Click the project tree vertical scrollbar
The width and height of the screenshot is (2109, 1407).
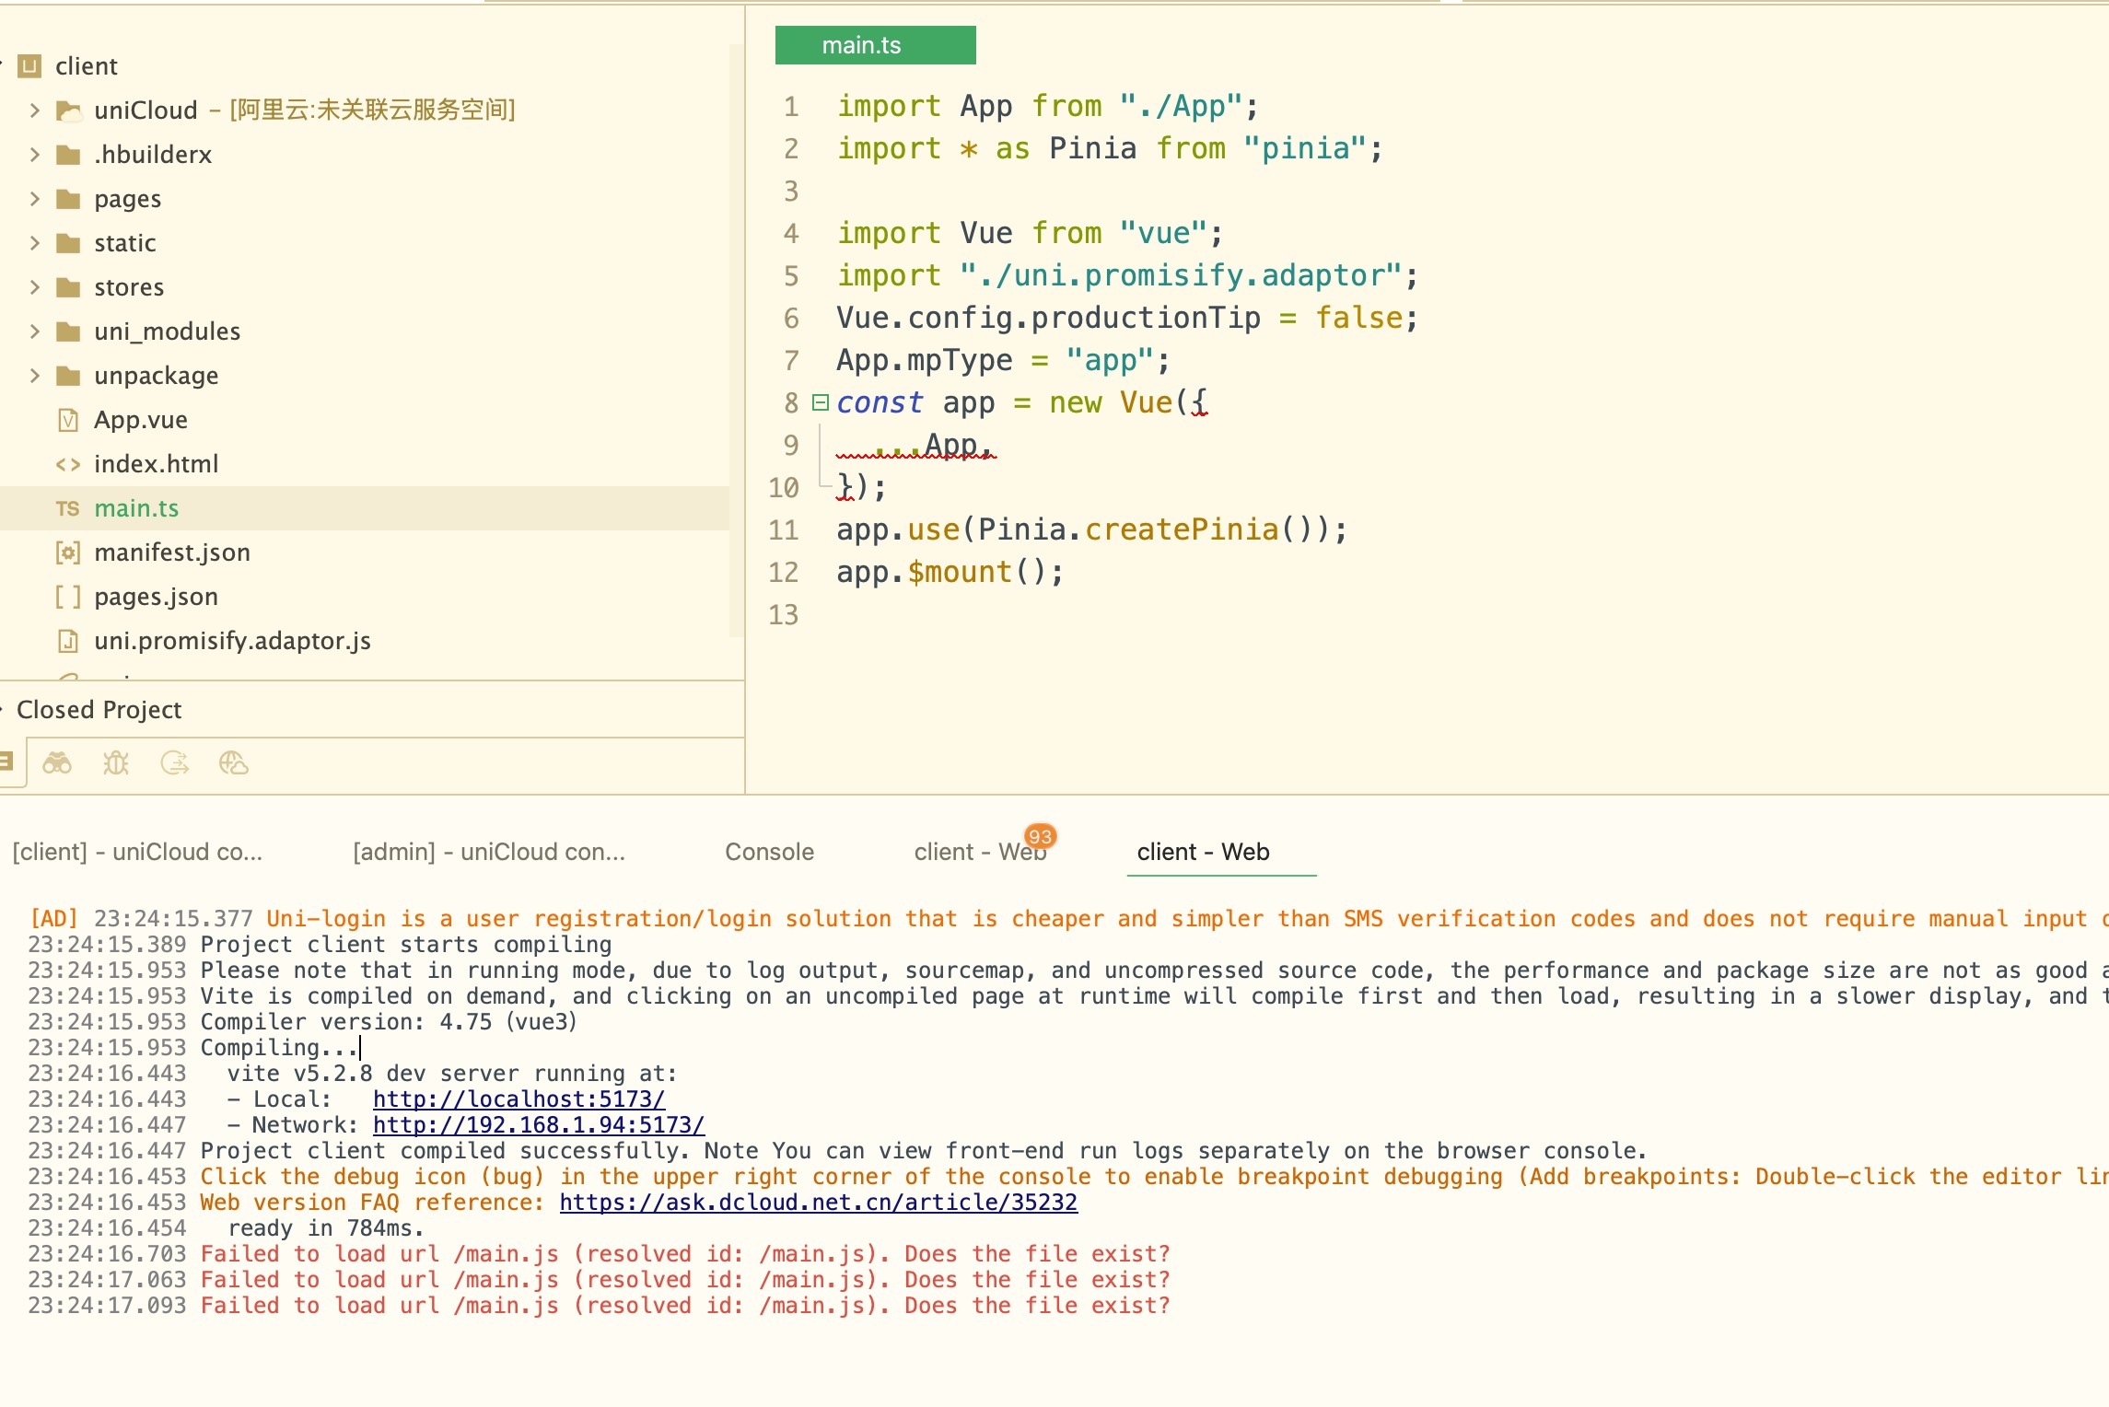tap(737, 341)
